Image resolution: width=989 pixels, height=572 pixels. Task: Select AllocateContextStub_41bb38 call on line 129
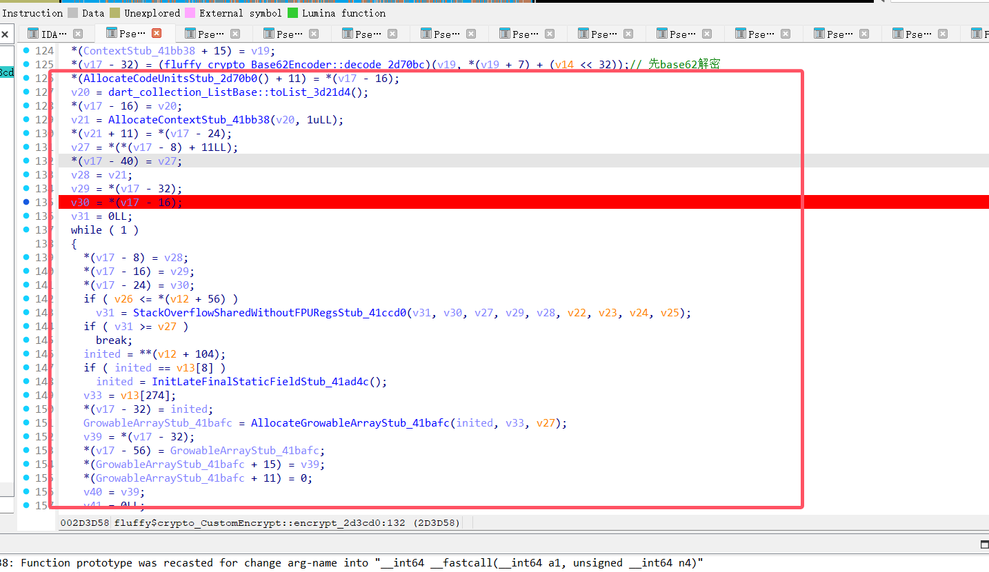click(x=188, y=119)
